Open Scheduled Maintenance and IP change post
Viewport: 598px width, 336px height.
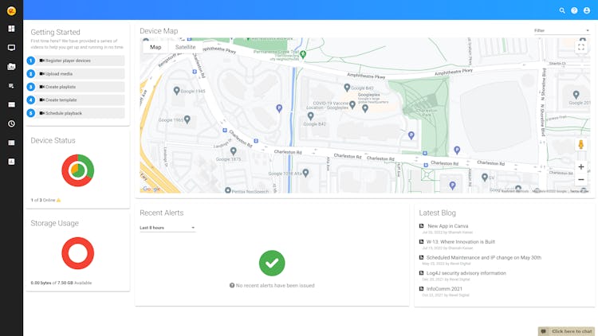(x=484, y=257)
